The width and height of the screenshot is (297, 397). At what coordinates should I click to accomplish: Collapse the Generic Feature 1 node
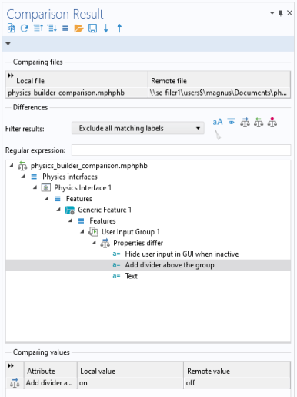[58, 210]
